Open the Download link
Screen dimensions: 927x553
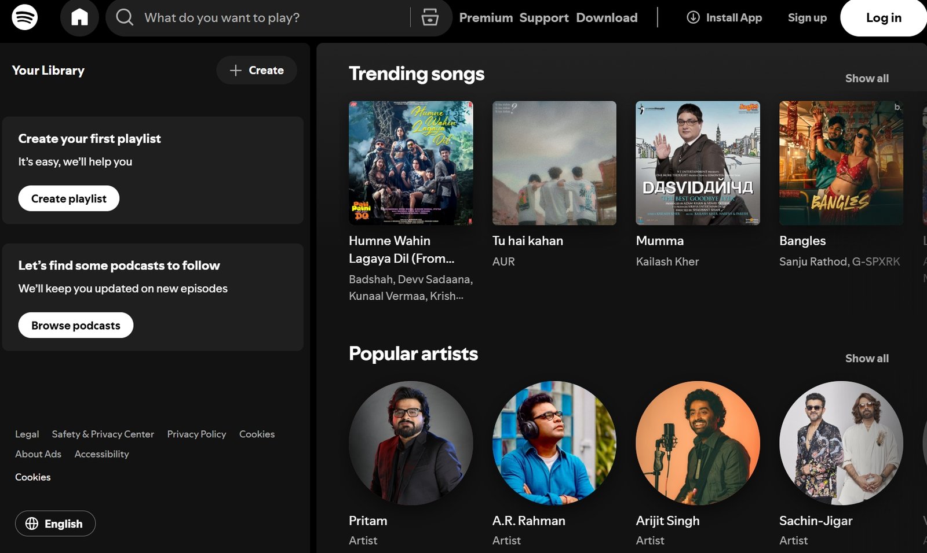(607, 18)
